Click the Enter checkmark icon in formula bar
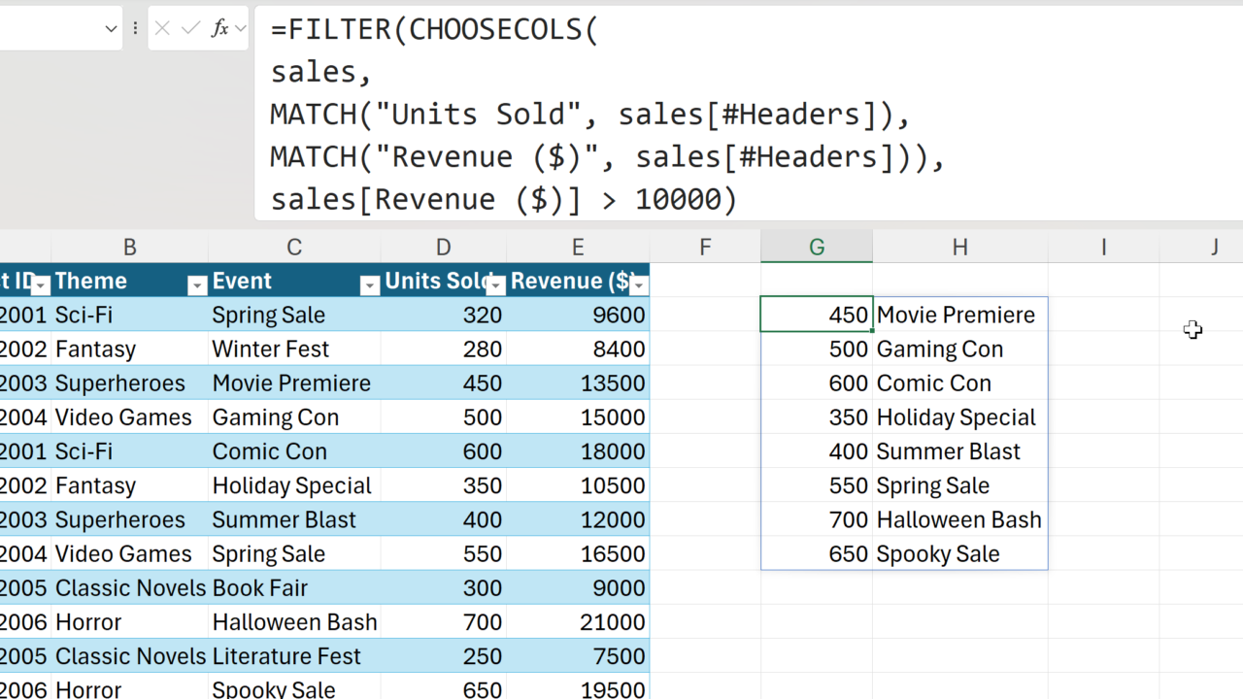Screen dimensions: 1243x699 pos(191,28)
